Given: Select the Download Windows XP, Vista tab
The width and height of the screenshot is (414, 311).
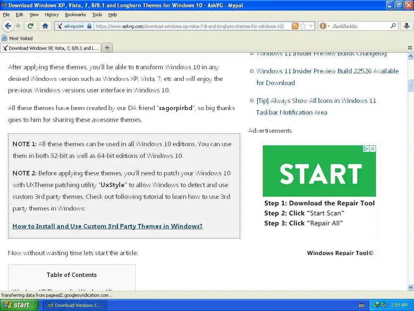Looking at the screenshot, I should 51,48.
